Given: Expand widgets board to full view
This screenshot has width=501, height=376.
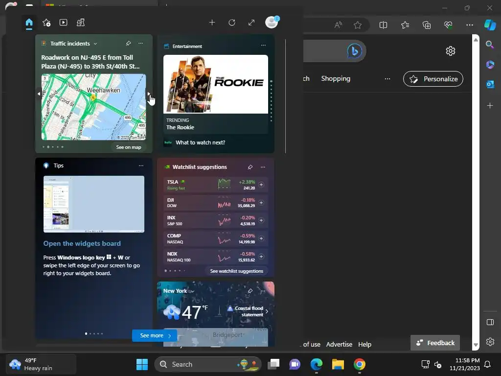Looking at the screenshot, I should [251, 23].
